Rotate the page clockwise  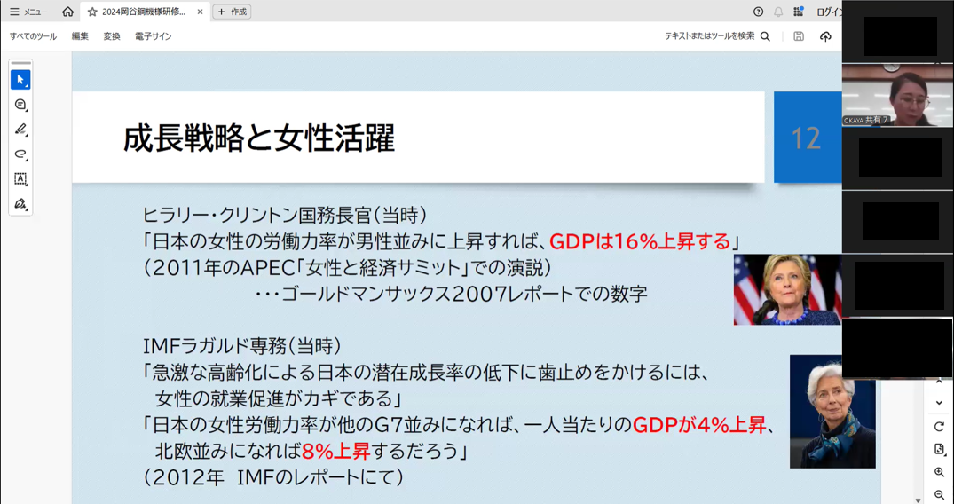pos(939,427)
